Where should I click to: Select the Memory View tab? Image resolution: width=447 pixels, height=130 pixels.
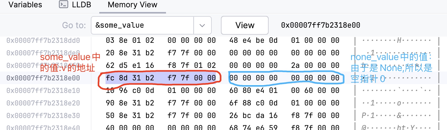coord(132,5)
